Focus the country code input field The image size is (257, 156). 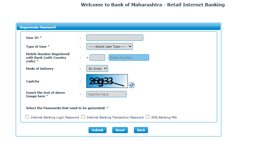coord(97,58)
